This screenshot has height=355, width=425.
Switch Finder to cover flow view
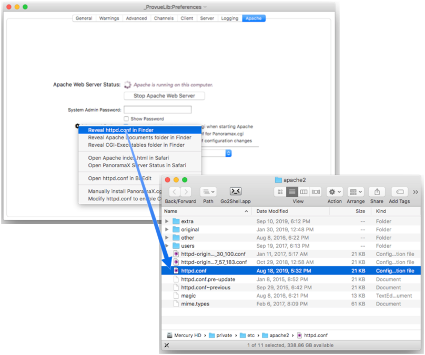[x=316, y=192]
